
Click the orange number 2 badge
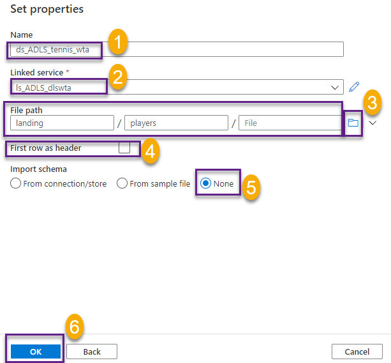pyautogui.click(x=117, y=78)
